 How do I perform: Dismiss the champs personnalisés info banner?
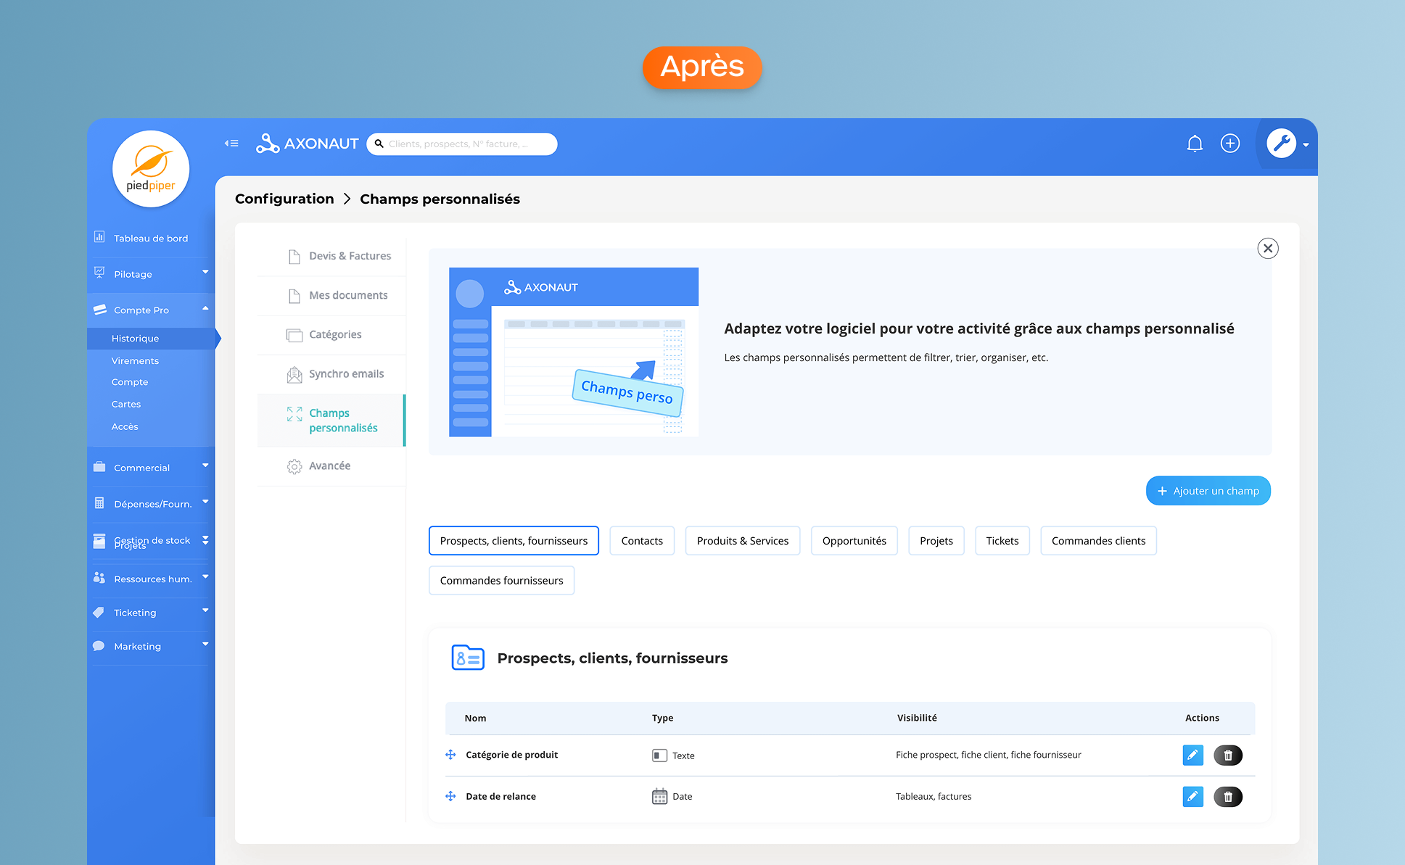click(x=1267, y=249)
